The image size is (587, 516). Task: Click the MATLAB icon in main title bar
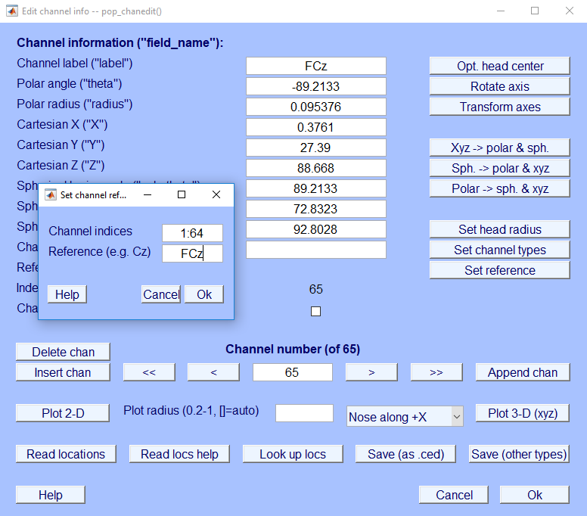[x=12, y=11]
